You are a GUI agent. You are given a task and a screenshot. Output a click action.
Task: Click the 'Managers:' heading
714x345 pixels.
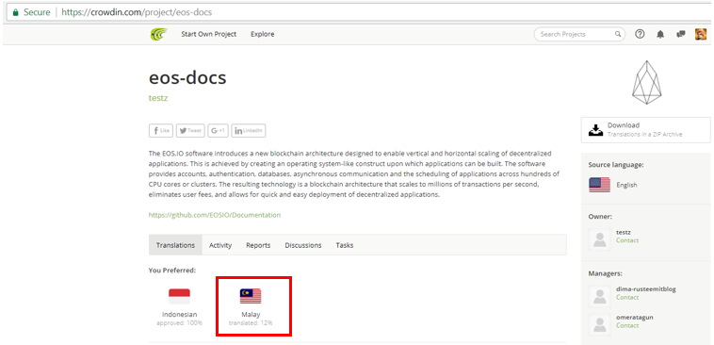(605, 273)
